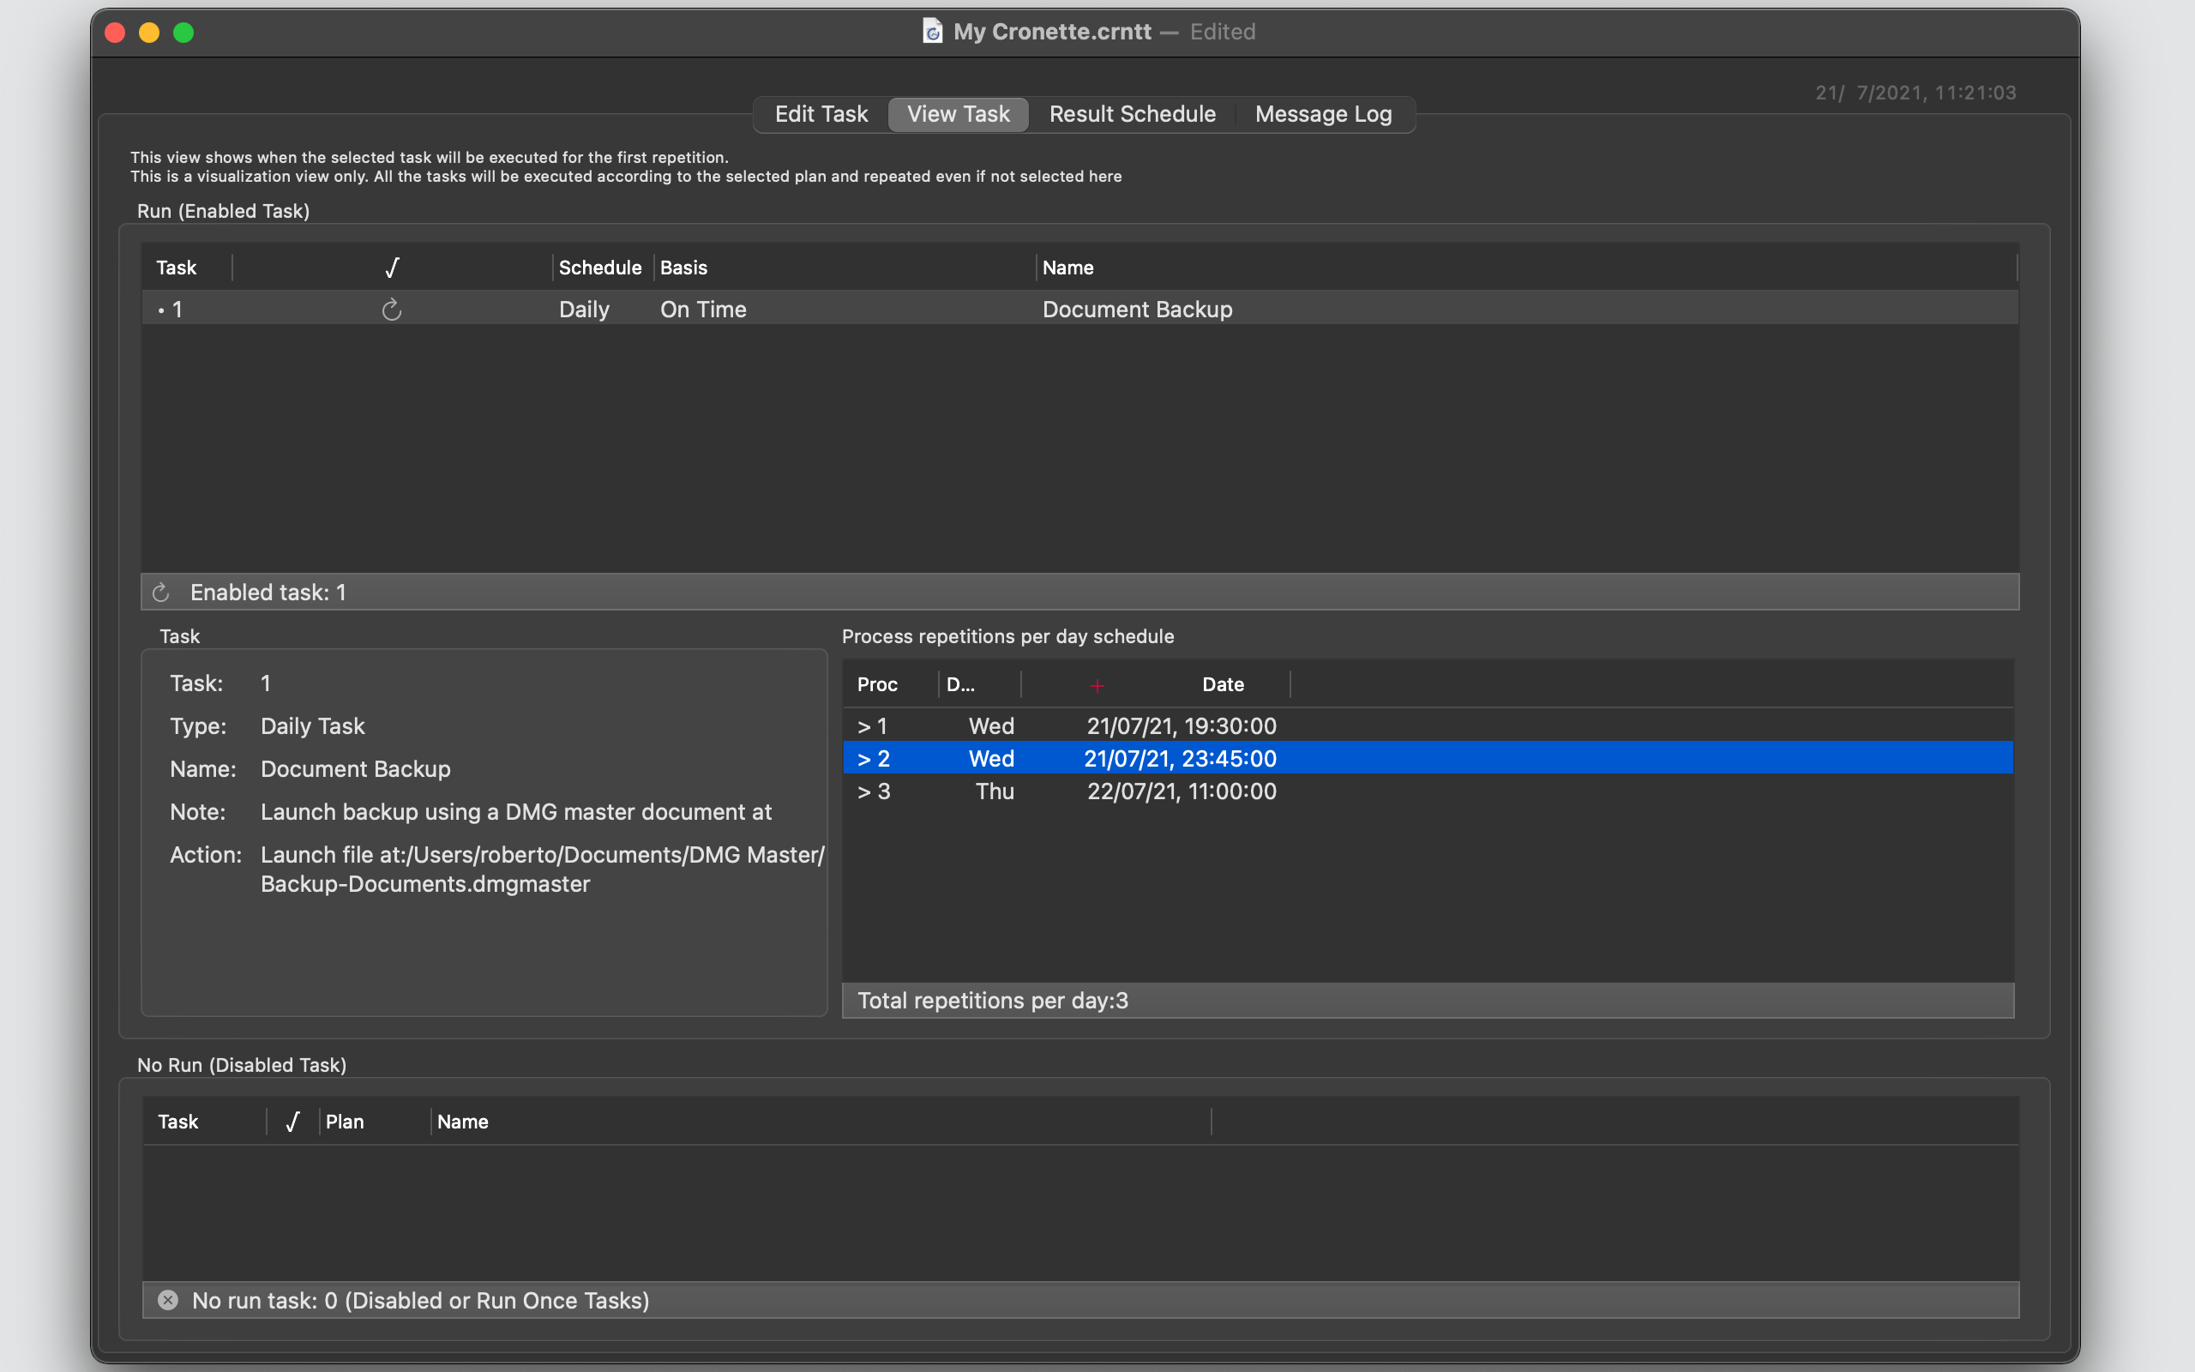Image resolution: width=2195 pixels, height=1372 pixels.
Task: Click 'No run task: 0' status text
Action: coord(420,1300)
